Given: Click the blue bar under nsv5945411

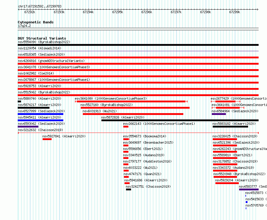Looking at the screenshot, I should click(x=40, y=120).
